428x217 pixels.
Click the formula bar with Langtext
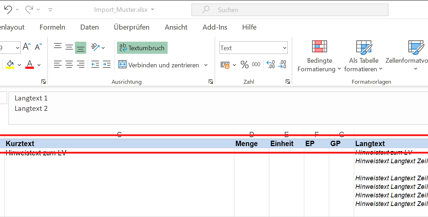click(x=218, y=108)
